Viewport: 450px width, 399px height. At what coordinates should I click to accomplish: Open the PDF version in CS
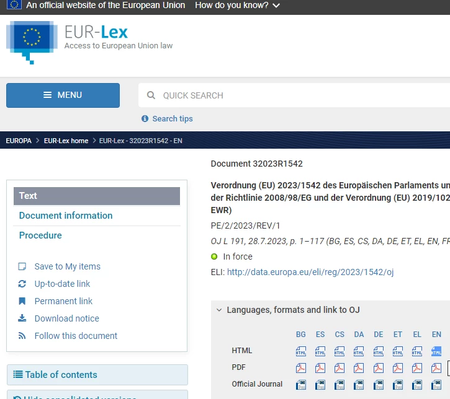(340, 368)
